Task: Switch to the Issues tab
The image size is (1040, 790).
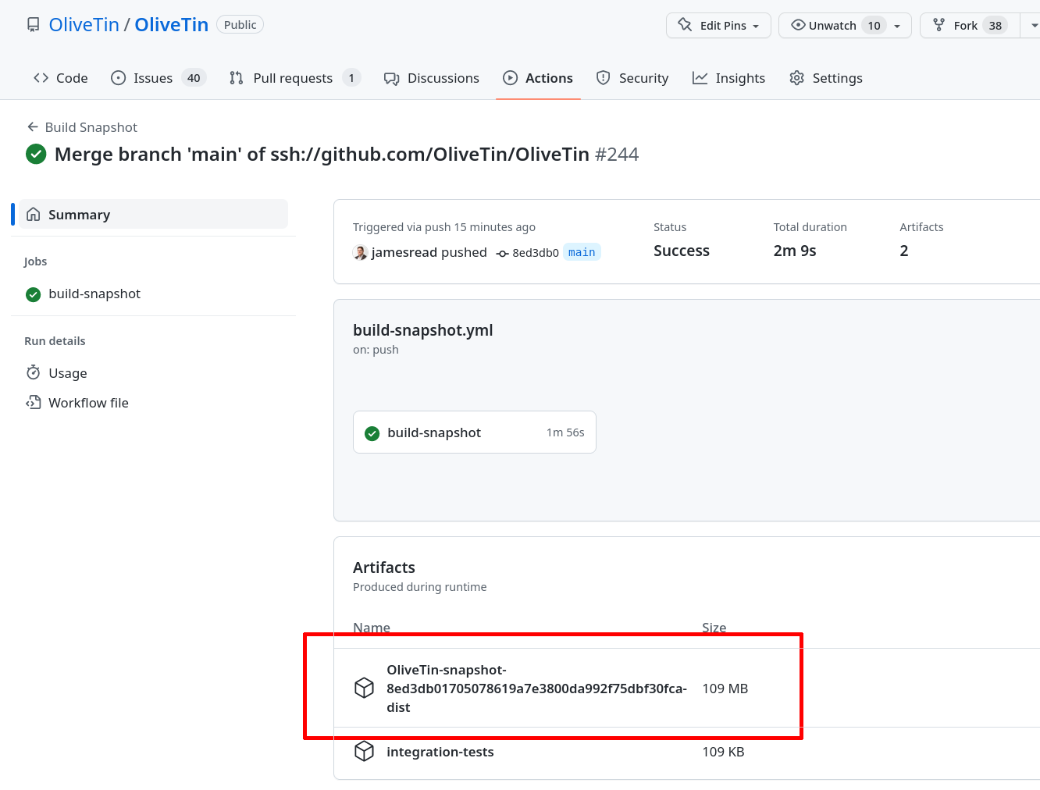Action: (x=153, y=78)
